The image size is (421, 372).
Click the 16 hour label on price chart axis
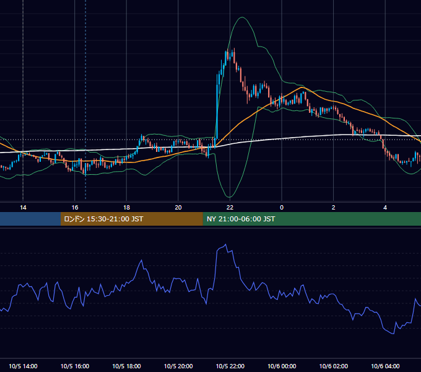click(75, 208)
